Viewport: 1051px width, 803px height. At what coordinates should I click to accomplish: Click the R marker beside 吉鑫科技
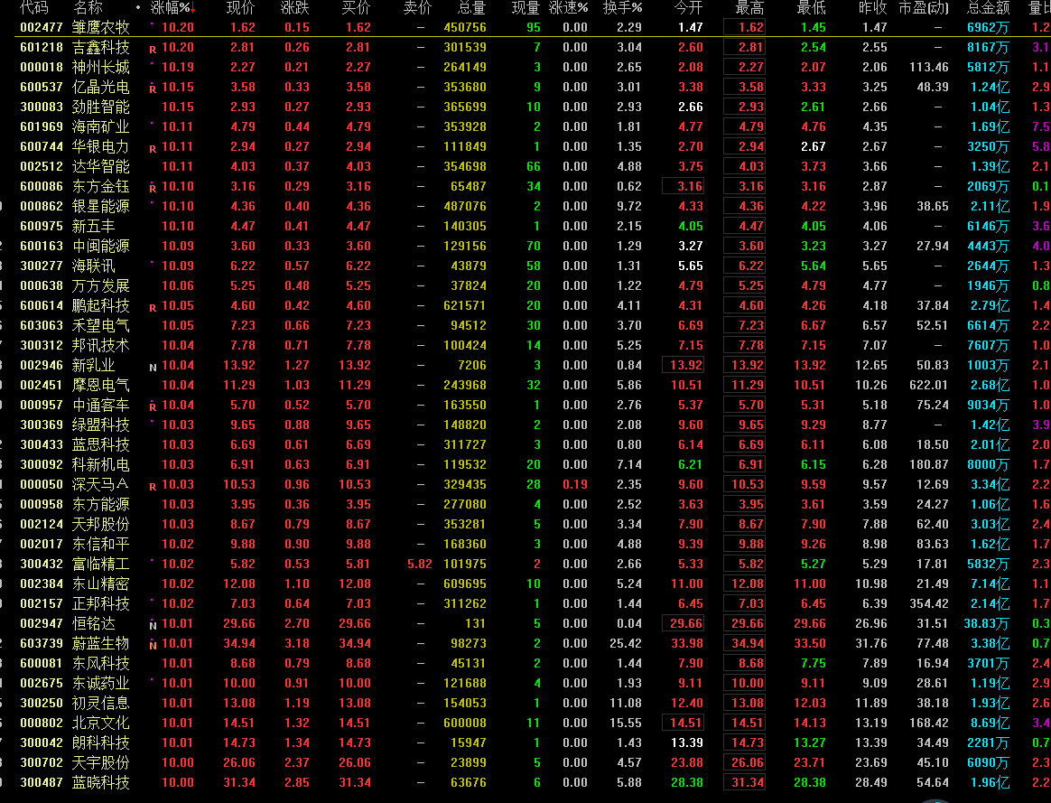(x=153, y=49)
